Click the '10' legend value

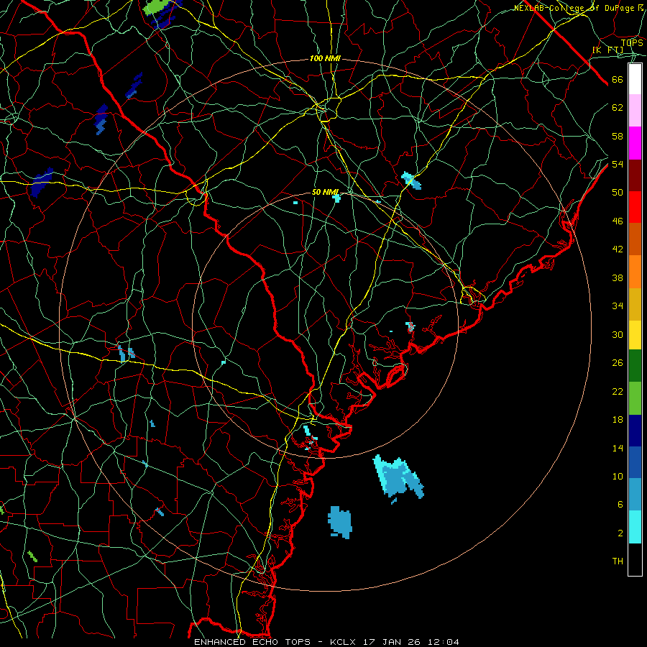[x=618, y=476]
